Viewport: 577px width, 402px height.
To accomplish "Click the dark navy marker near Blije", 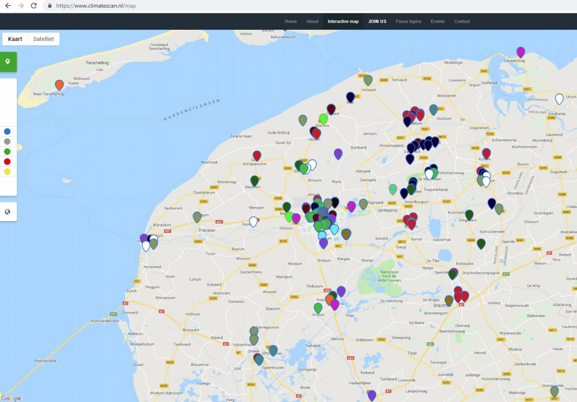I will 350,97.
